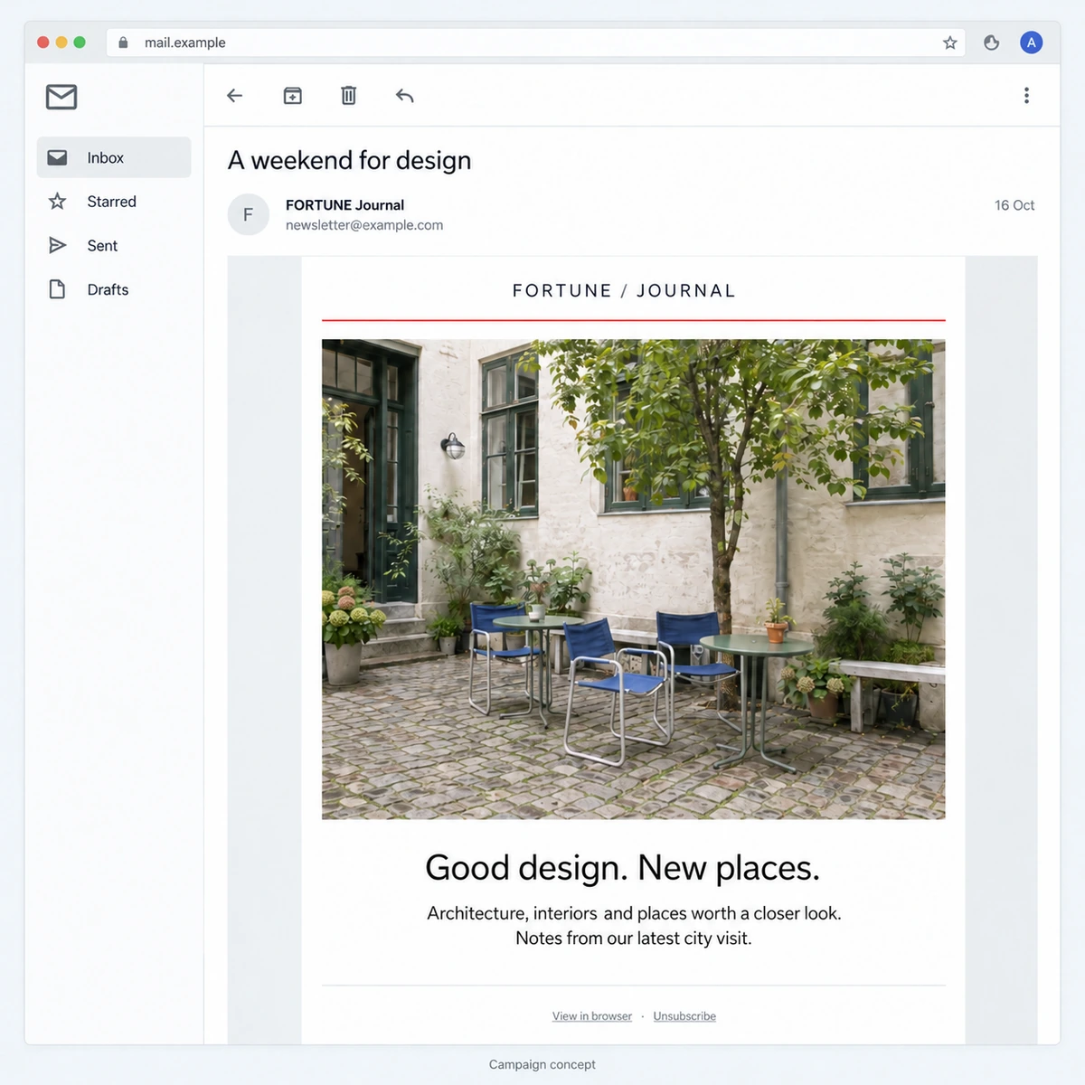The image size is (1085, 1085).
Task: Go back using the left arrow icon
Action: point(235,96)
